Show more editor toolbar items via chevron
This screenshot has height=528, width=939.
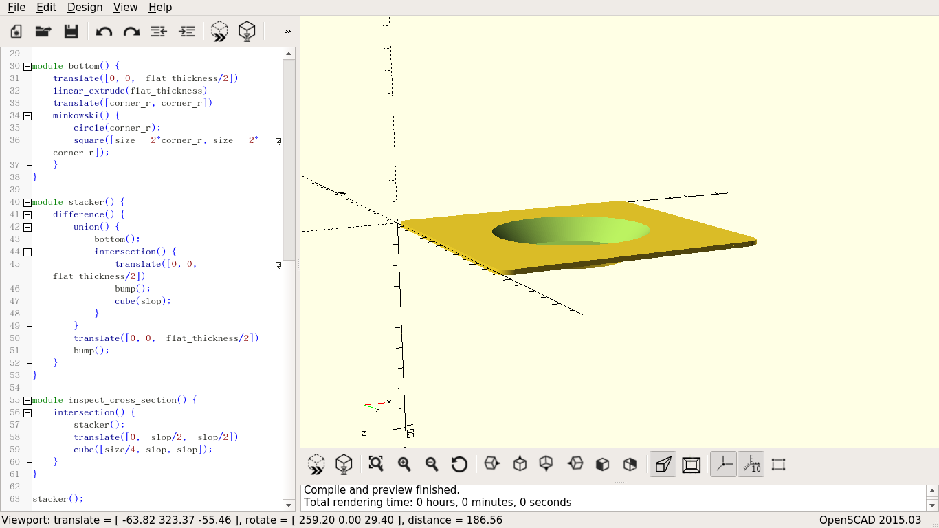click(287, 31)
